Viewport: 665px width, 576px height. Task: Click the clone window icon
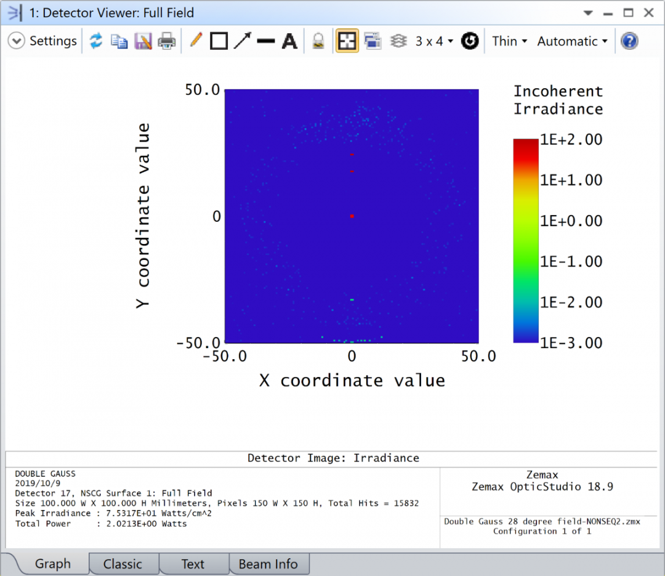coord(373,41)
